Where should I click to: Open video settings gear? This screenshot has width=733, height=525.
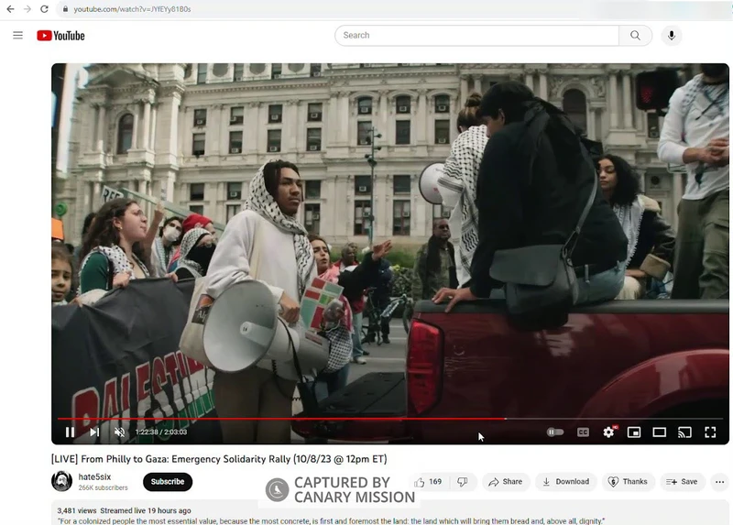coord(608,432)
